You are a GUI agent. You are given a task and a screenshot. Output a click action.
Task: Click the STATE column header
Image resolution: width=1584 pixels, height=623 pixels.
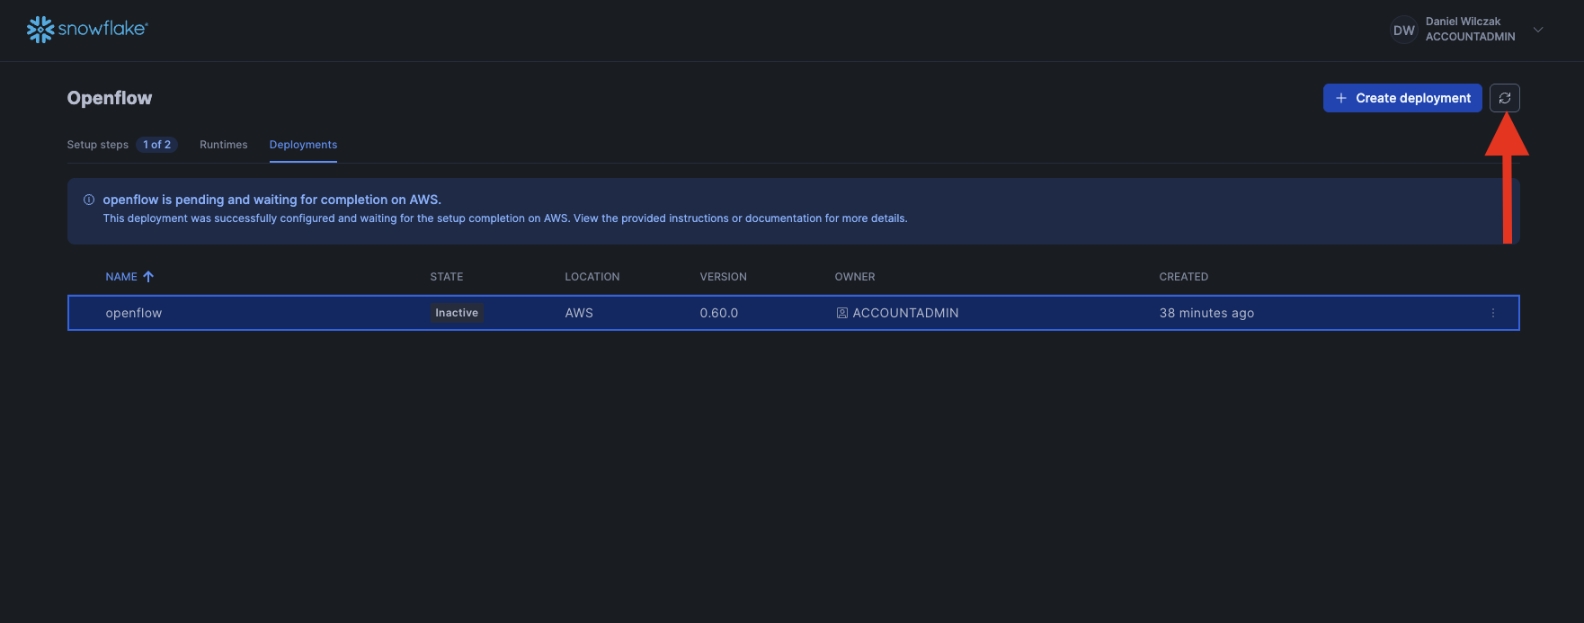pos(447,277)
